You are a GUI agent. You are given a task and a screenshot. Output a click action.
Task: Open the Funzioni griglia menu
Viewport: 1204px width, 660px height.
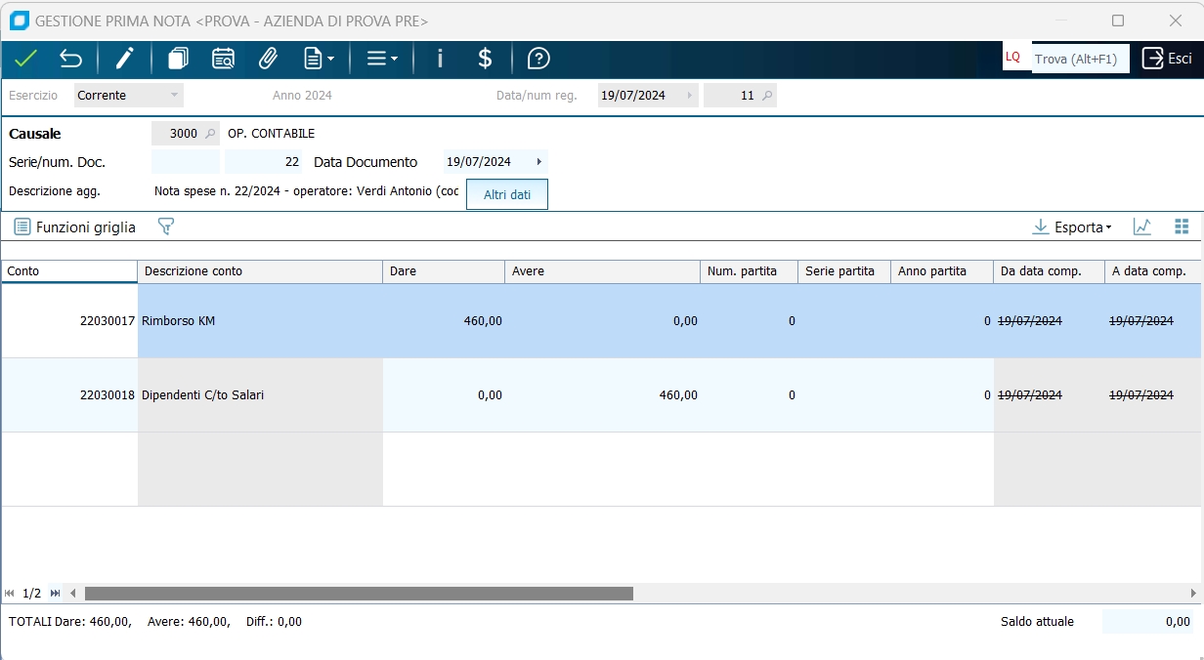pyautogui.click(x=75, y=227)
